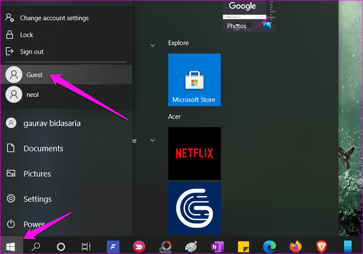Launch Cortana from the taskbar circle

[61, 246]
